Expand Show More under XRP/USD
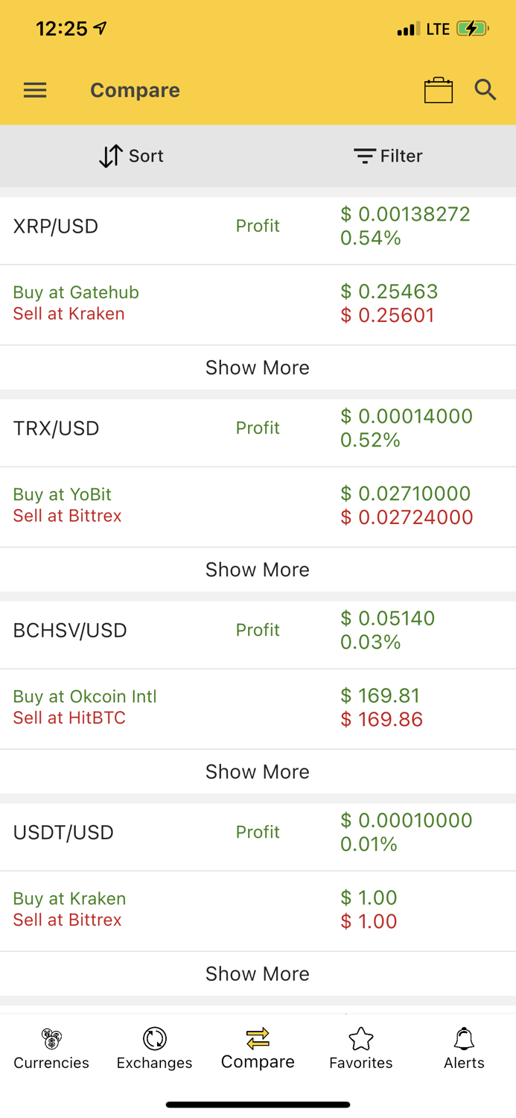The width and height of the screenshot is (516, 1118). tap(258, 367)
